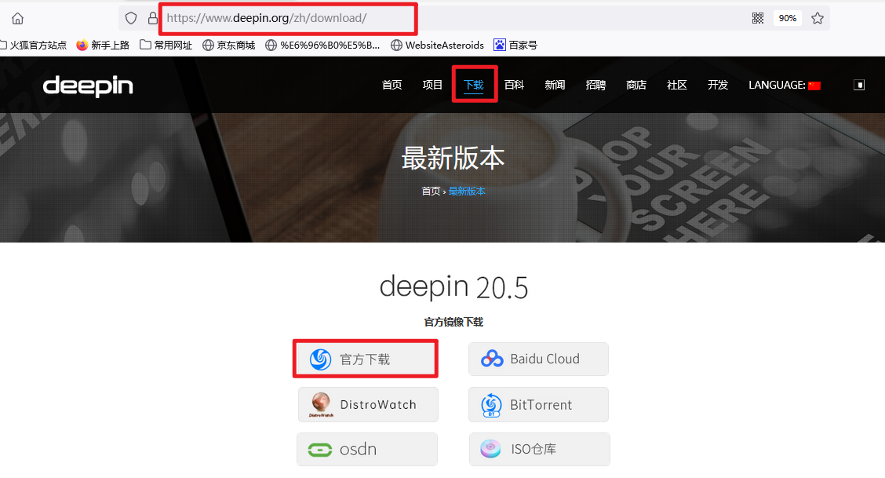This screenshot has height=478, width=885.
Task: Open the 百家号 bookmark
Action: tap(515, 46)
